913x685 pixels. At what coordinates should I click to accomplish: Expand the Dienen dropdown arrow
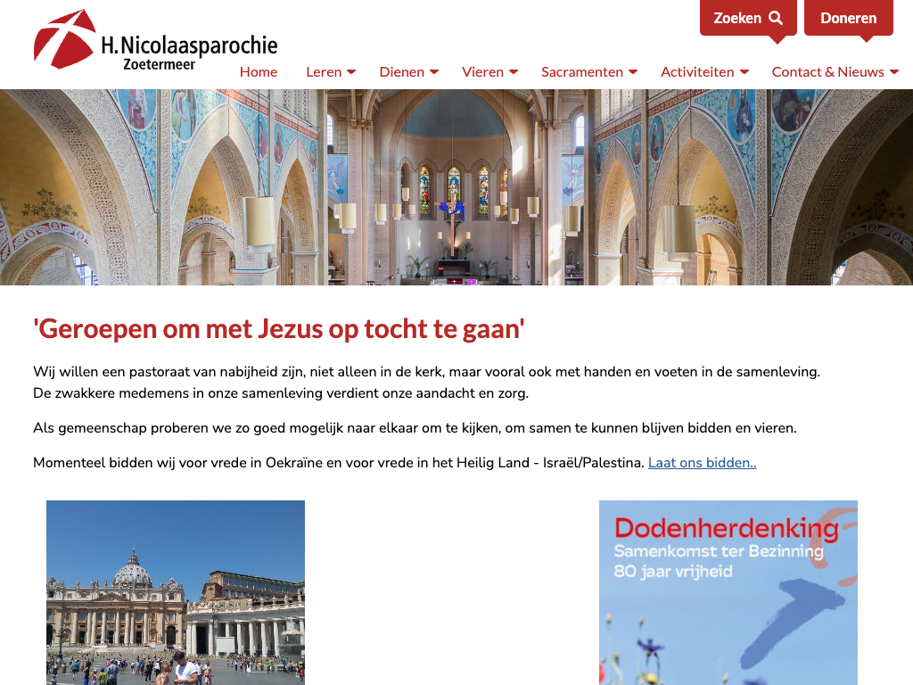[434, 72]
